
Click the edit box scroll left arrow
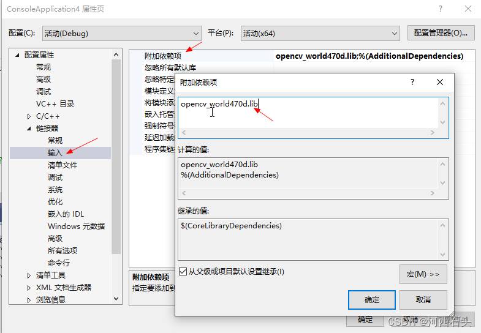coord(184,132)
